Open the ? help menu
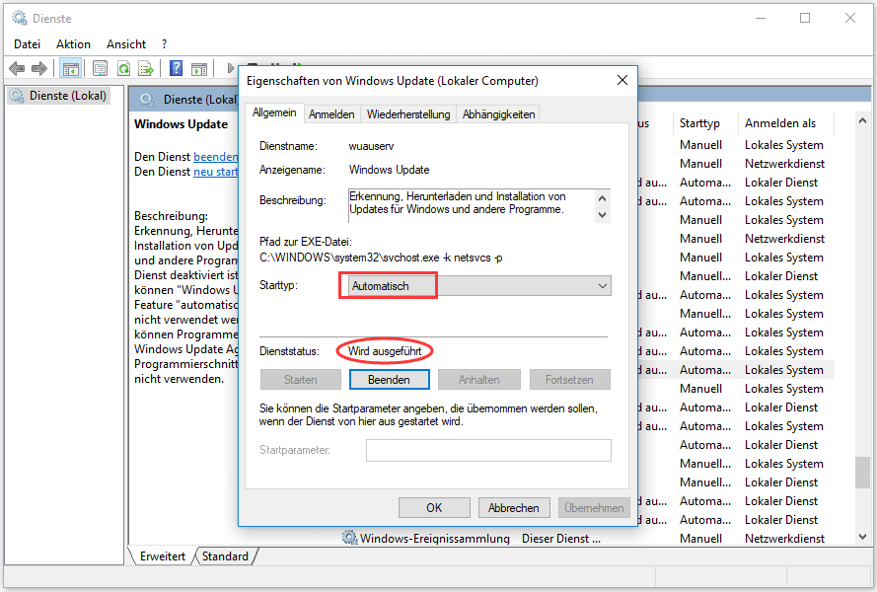877x592 pixels. (165, 44)
